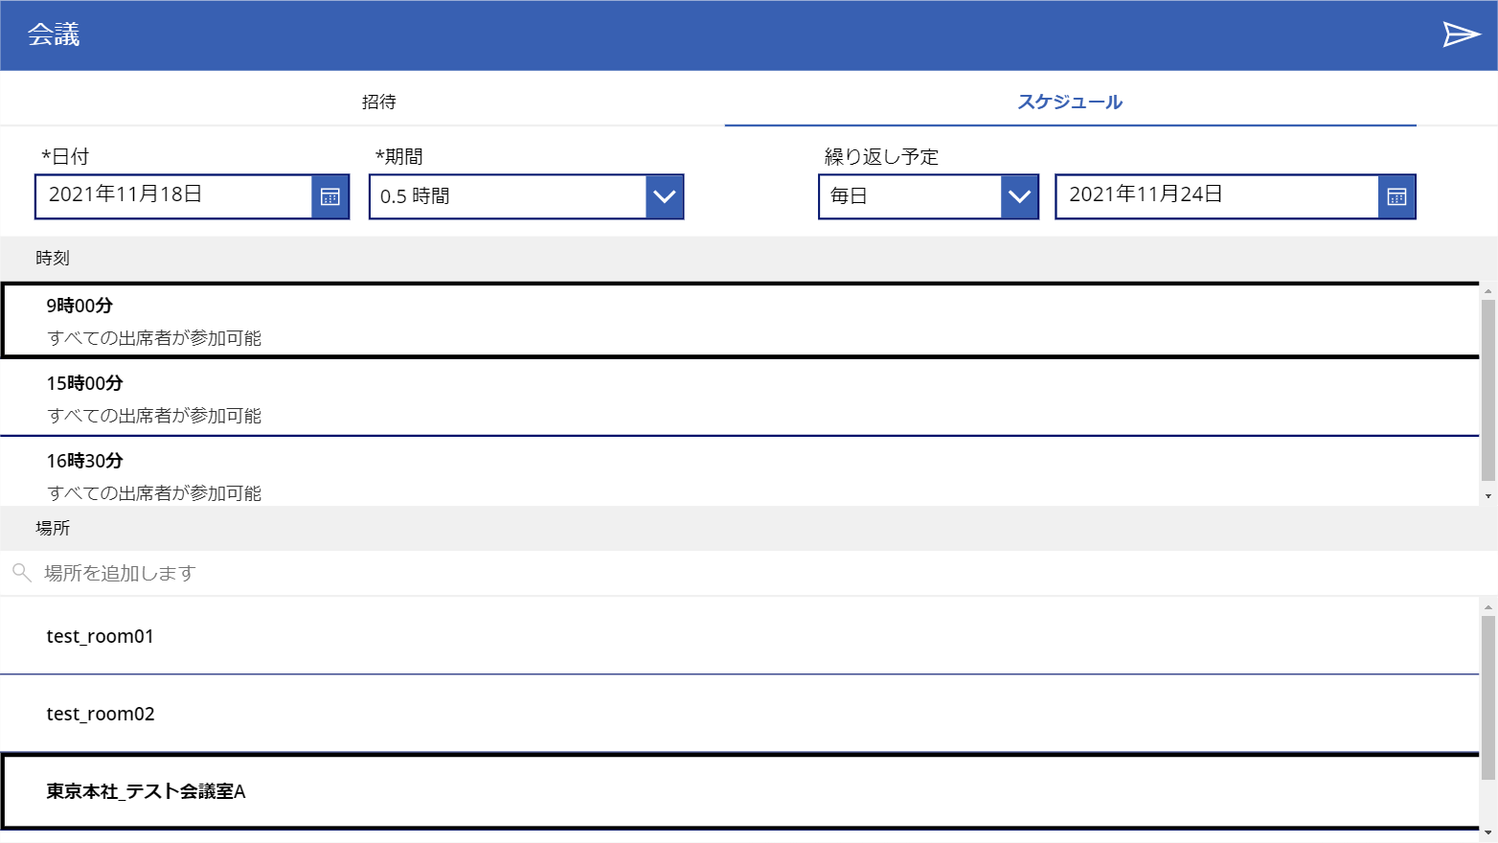Choose the test_room01 location
This screenshot has width=1498, height=843.
tap(739, 636)
